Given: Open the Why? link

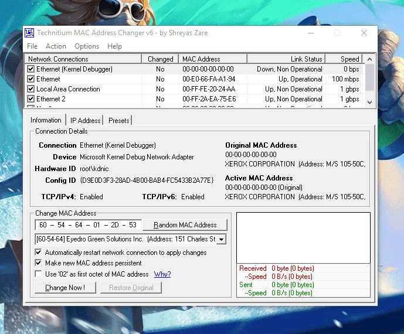Looking at the screenshot, I should pos(162,274).
